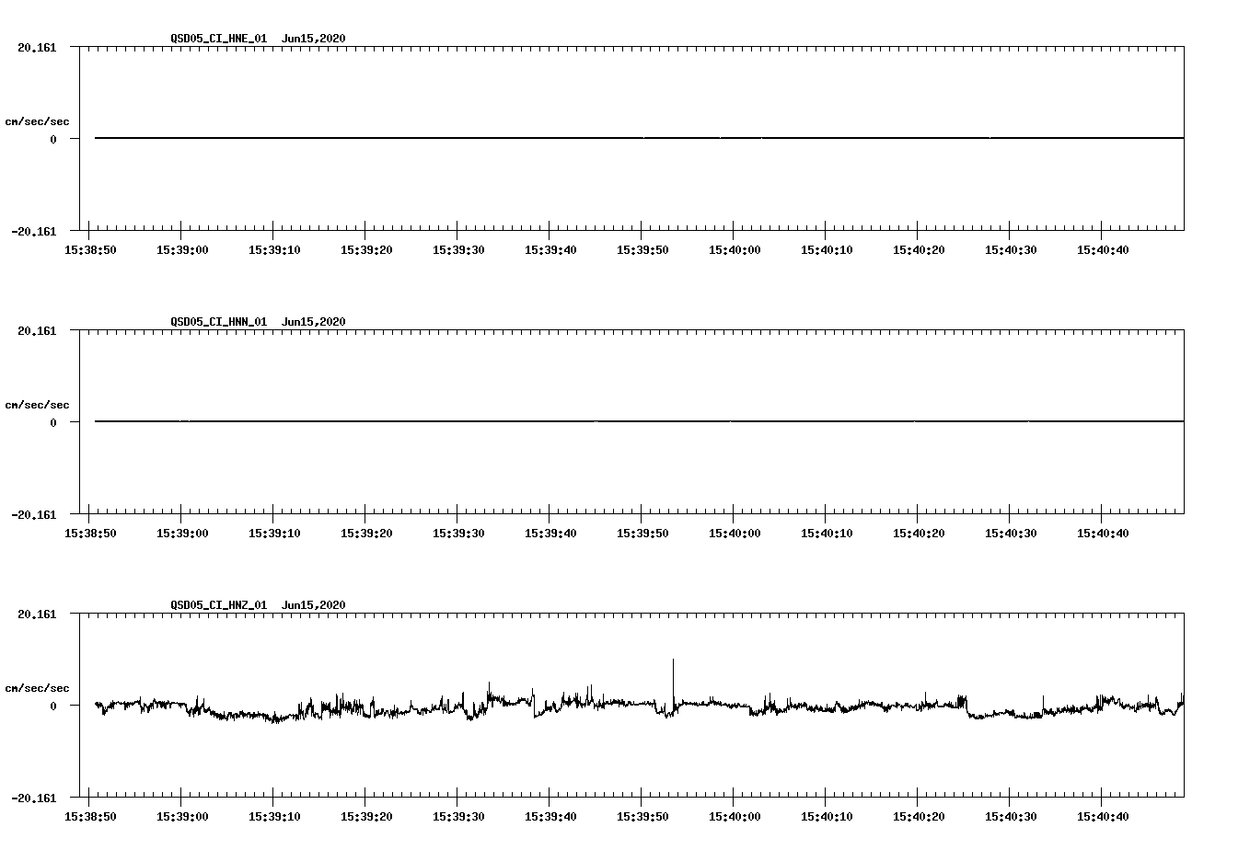
Task: Click 15:39:00 time label on HNN axis
Action: (x=182, y=534)
